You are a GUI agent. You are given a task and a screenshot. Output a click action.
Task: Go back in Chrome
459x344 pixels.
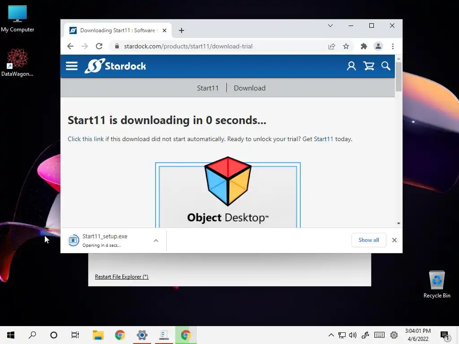click(70, 46)
